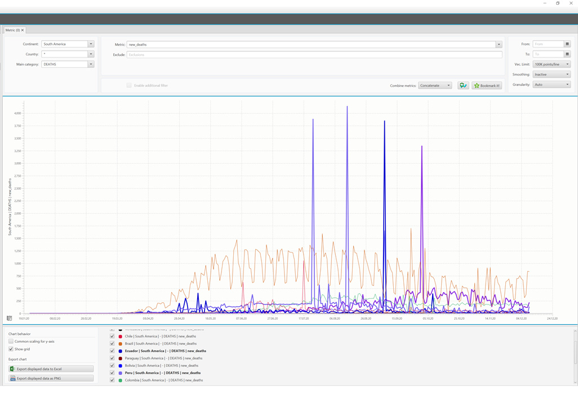Open the From date calendar picker
The image size is (578, 394).
567,44
